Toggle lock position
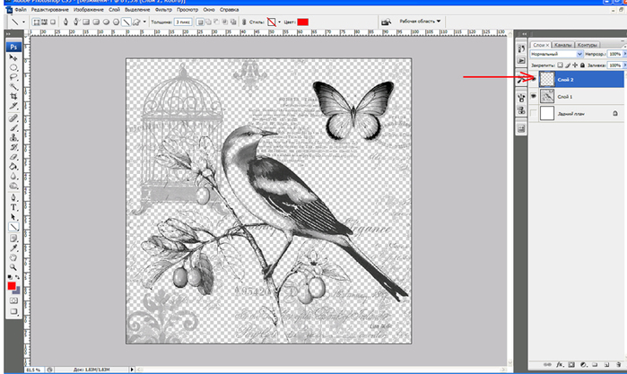Image resolution: width=627 pixels, height=374 pixels. click(x=575, y=65)
